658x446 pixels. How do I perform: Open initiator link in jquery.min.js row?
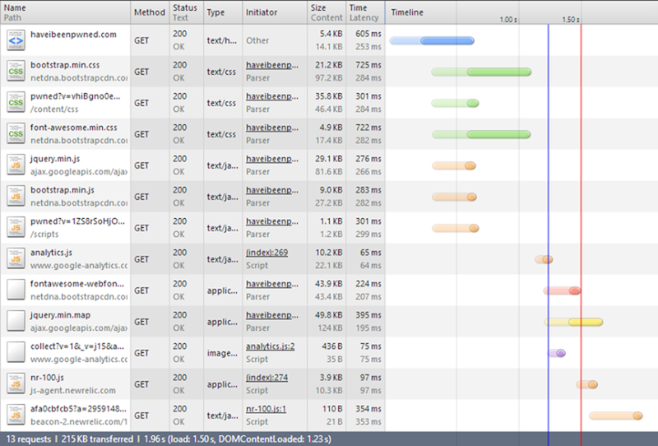coord(272,159)
